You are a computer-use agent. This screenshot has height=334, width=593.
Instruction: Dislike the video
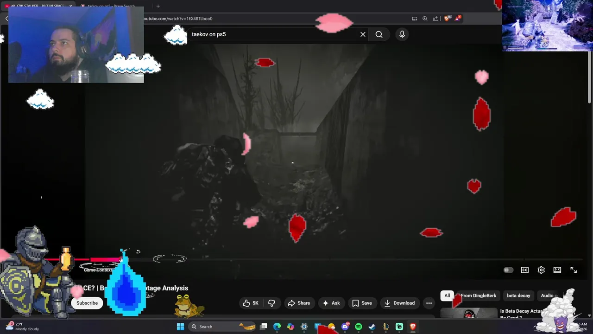272,303
